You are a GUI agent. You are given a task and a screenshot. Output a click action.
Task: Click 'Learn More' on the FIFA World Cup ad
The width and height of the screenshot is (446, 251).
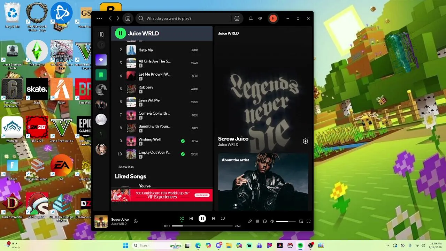202,195
